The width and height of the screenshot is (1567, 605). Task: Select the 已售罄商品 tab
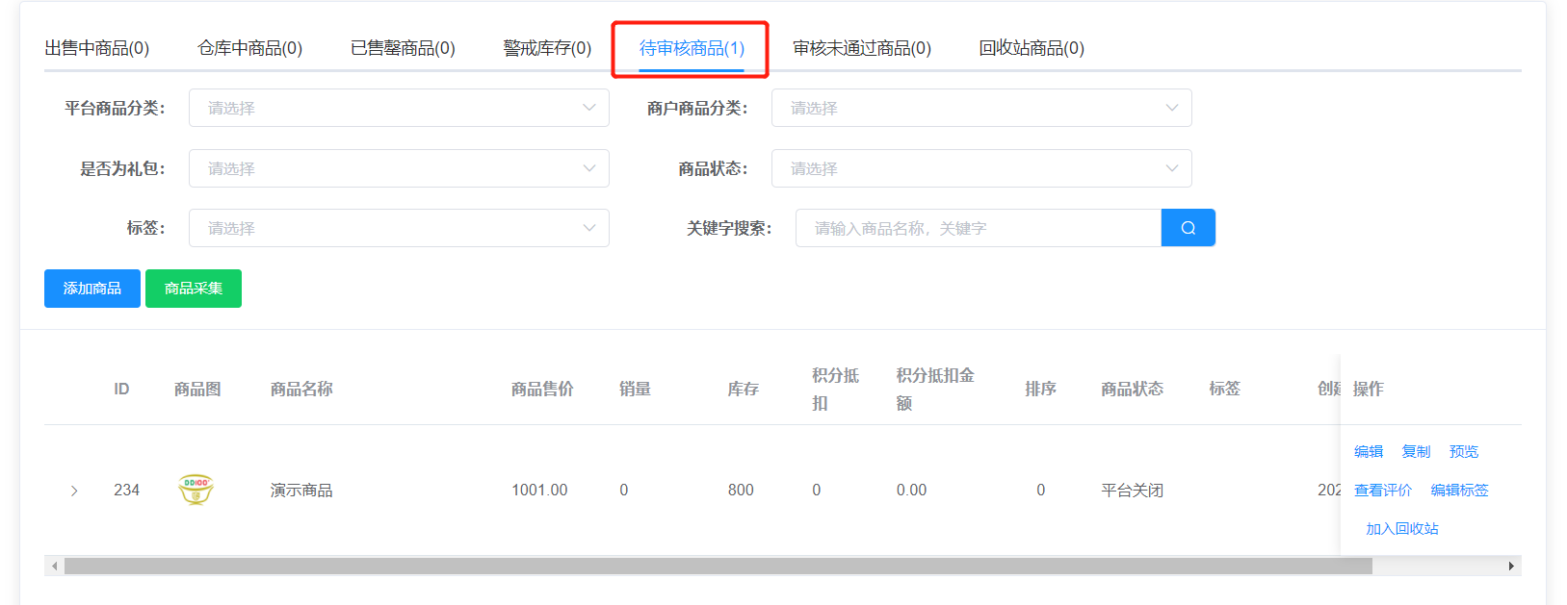click(x=403, y=48)
